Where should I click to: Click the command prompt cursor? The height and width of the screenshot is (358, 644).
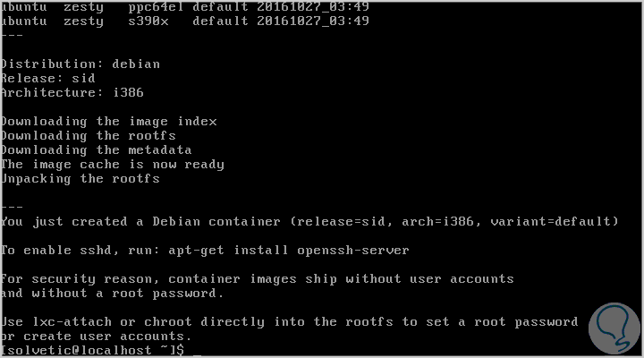[x=197, y=352]
